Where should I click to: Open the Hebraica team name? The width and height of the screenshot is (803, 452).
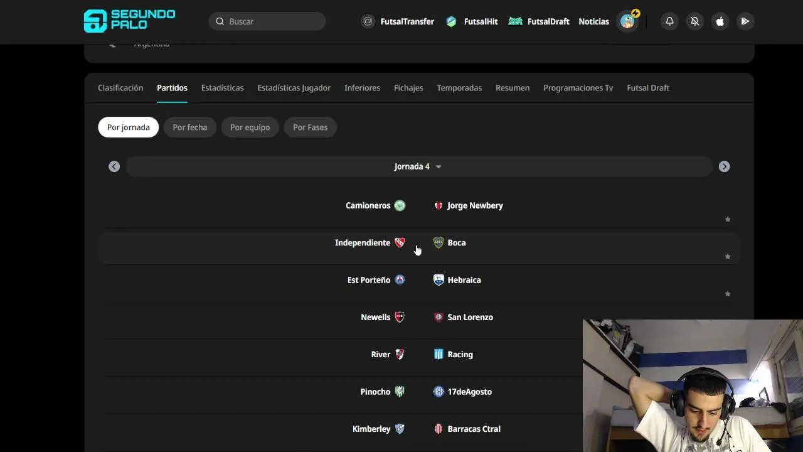point(464,280)
